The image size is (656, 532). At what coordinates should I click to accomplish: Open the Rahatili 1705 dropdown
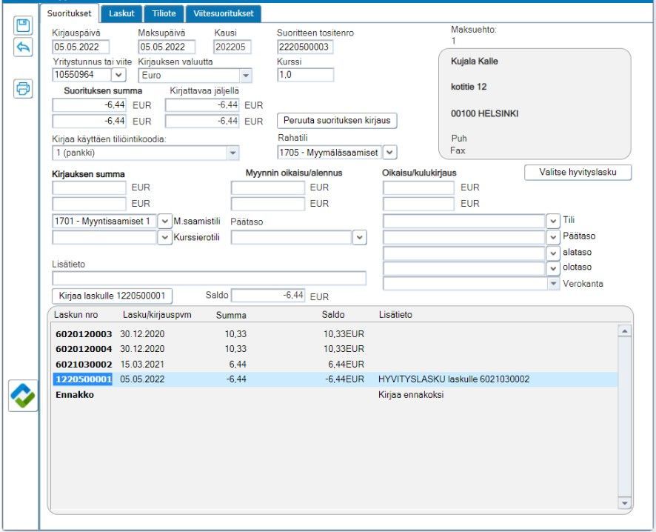(x=389, y=152)
